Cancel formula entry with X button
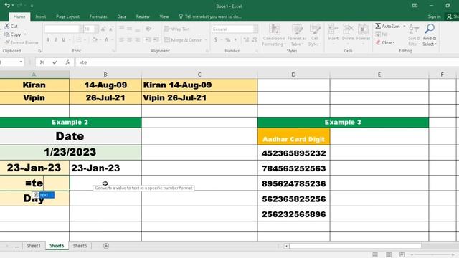 tap(42, 62)
